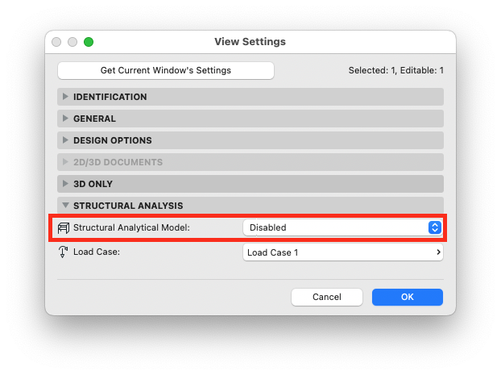Click the Selected: 1, Editable: 1 text
Image resolution: width=501 pixels, height=375 pixels.
(x=395, y=70)
